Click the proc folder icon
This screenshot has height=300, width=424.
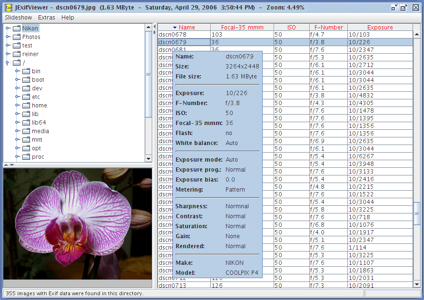(x=26, y=157)
